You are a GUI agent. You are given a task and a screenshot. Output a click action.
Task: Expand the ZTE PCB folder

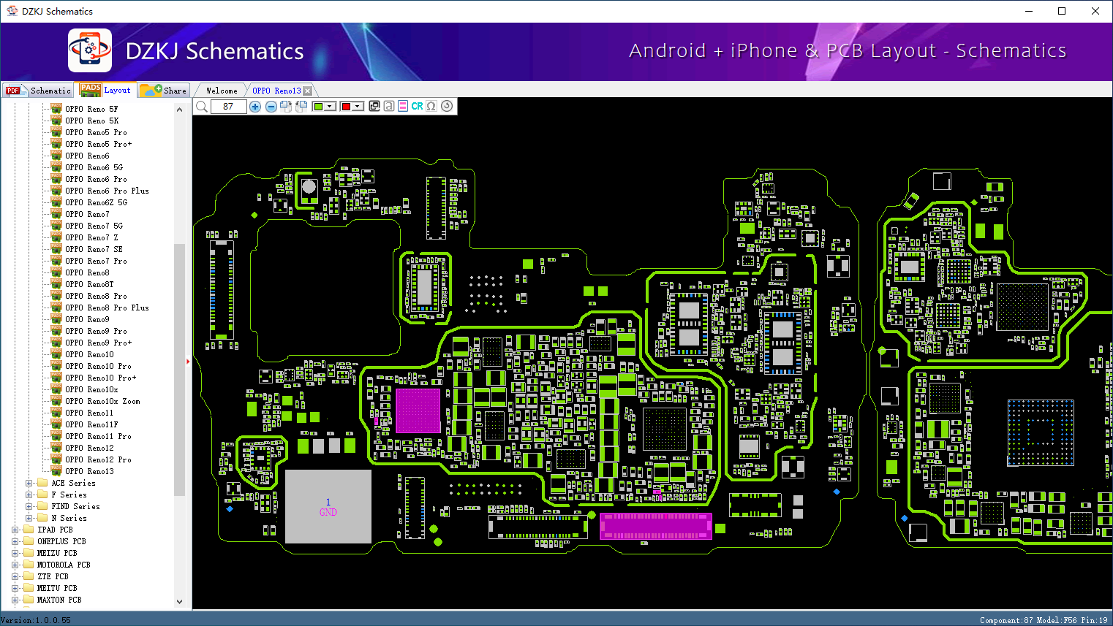pos(15,576)
